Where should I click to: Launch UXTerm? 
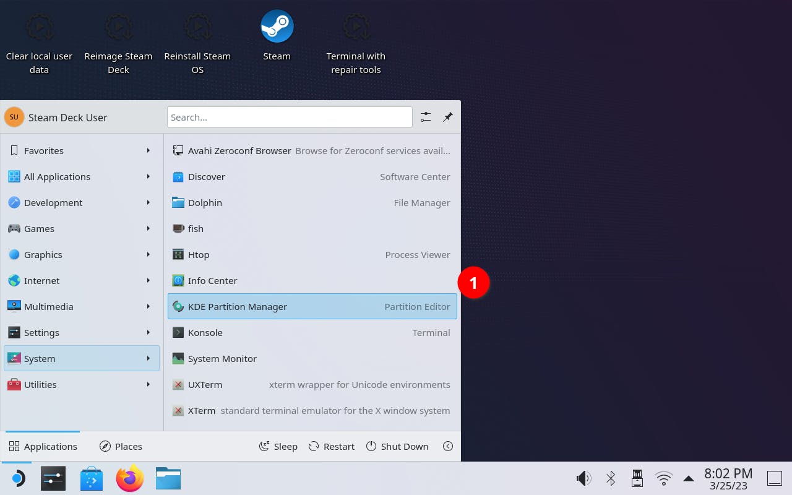tap(312, 384)
